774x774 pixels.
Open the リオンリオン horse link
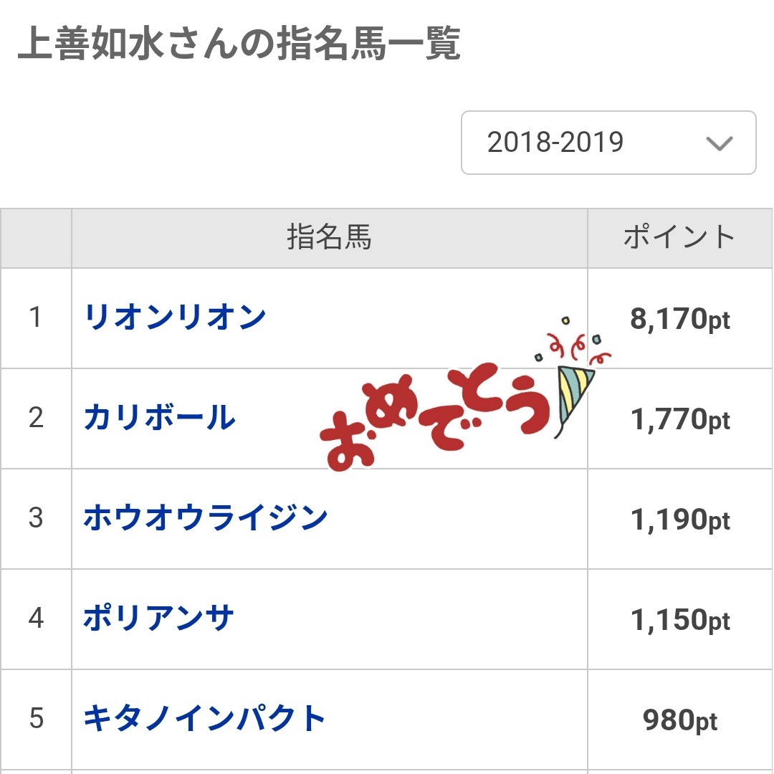(x=176, y=317)
